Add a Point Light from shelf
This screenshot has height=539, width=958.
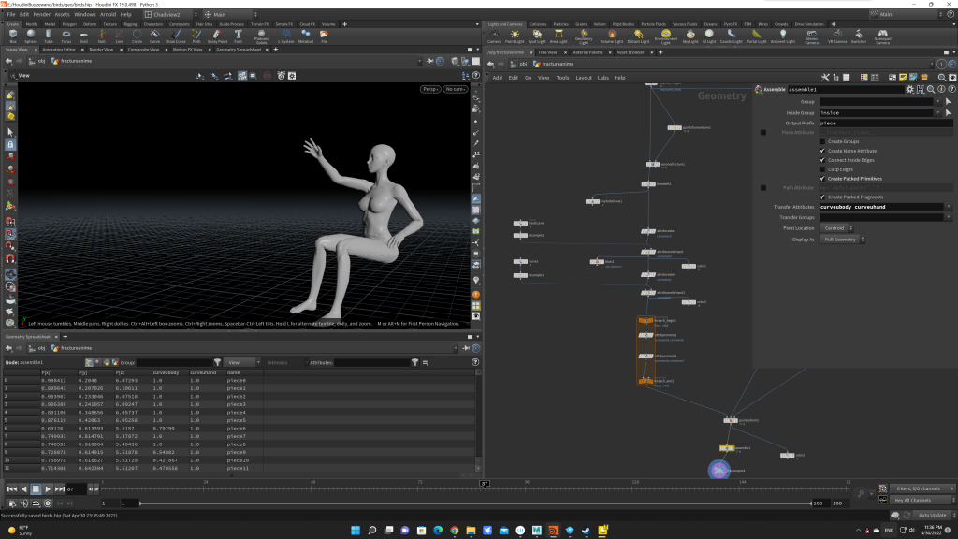coord(515,36)
